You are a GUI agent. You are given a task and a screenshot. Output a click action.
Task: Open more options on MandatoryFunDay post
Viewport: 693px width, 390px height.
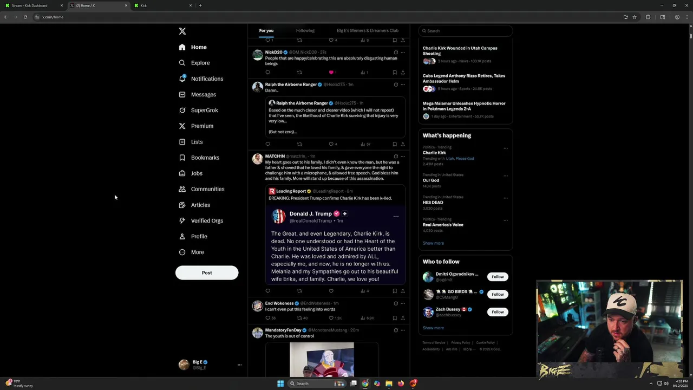[403, 330]
